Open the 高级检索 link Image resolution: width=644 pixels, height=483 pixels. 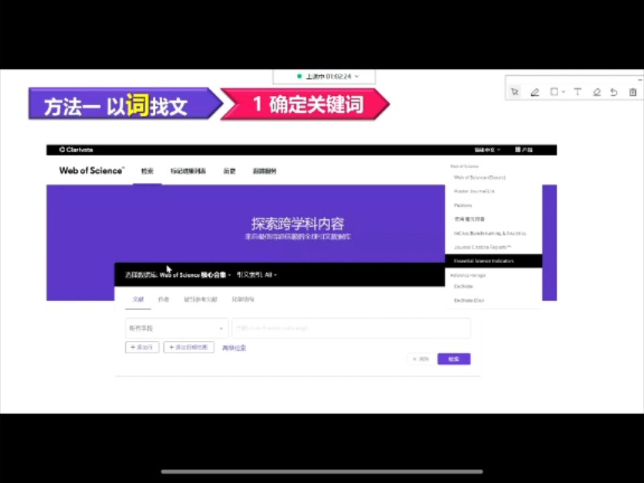234,348
